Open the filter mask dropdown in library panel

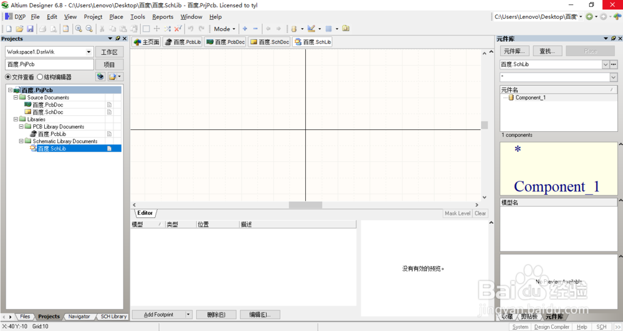point(614,77)
